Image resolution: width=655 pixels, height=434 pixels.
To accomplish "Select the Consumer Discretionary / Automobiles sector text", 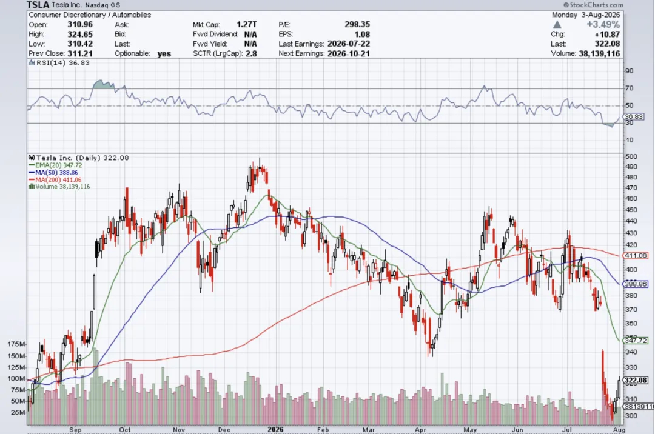I will pyautogui.click(x=90, y=15).
